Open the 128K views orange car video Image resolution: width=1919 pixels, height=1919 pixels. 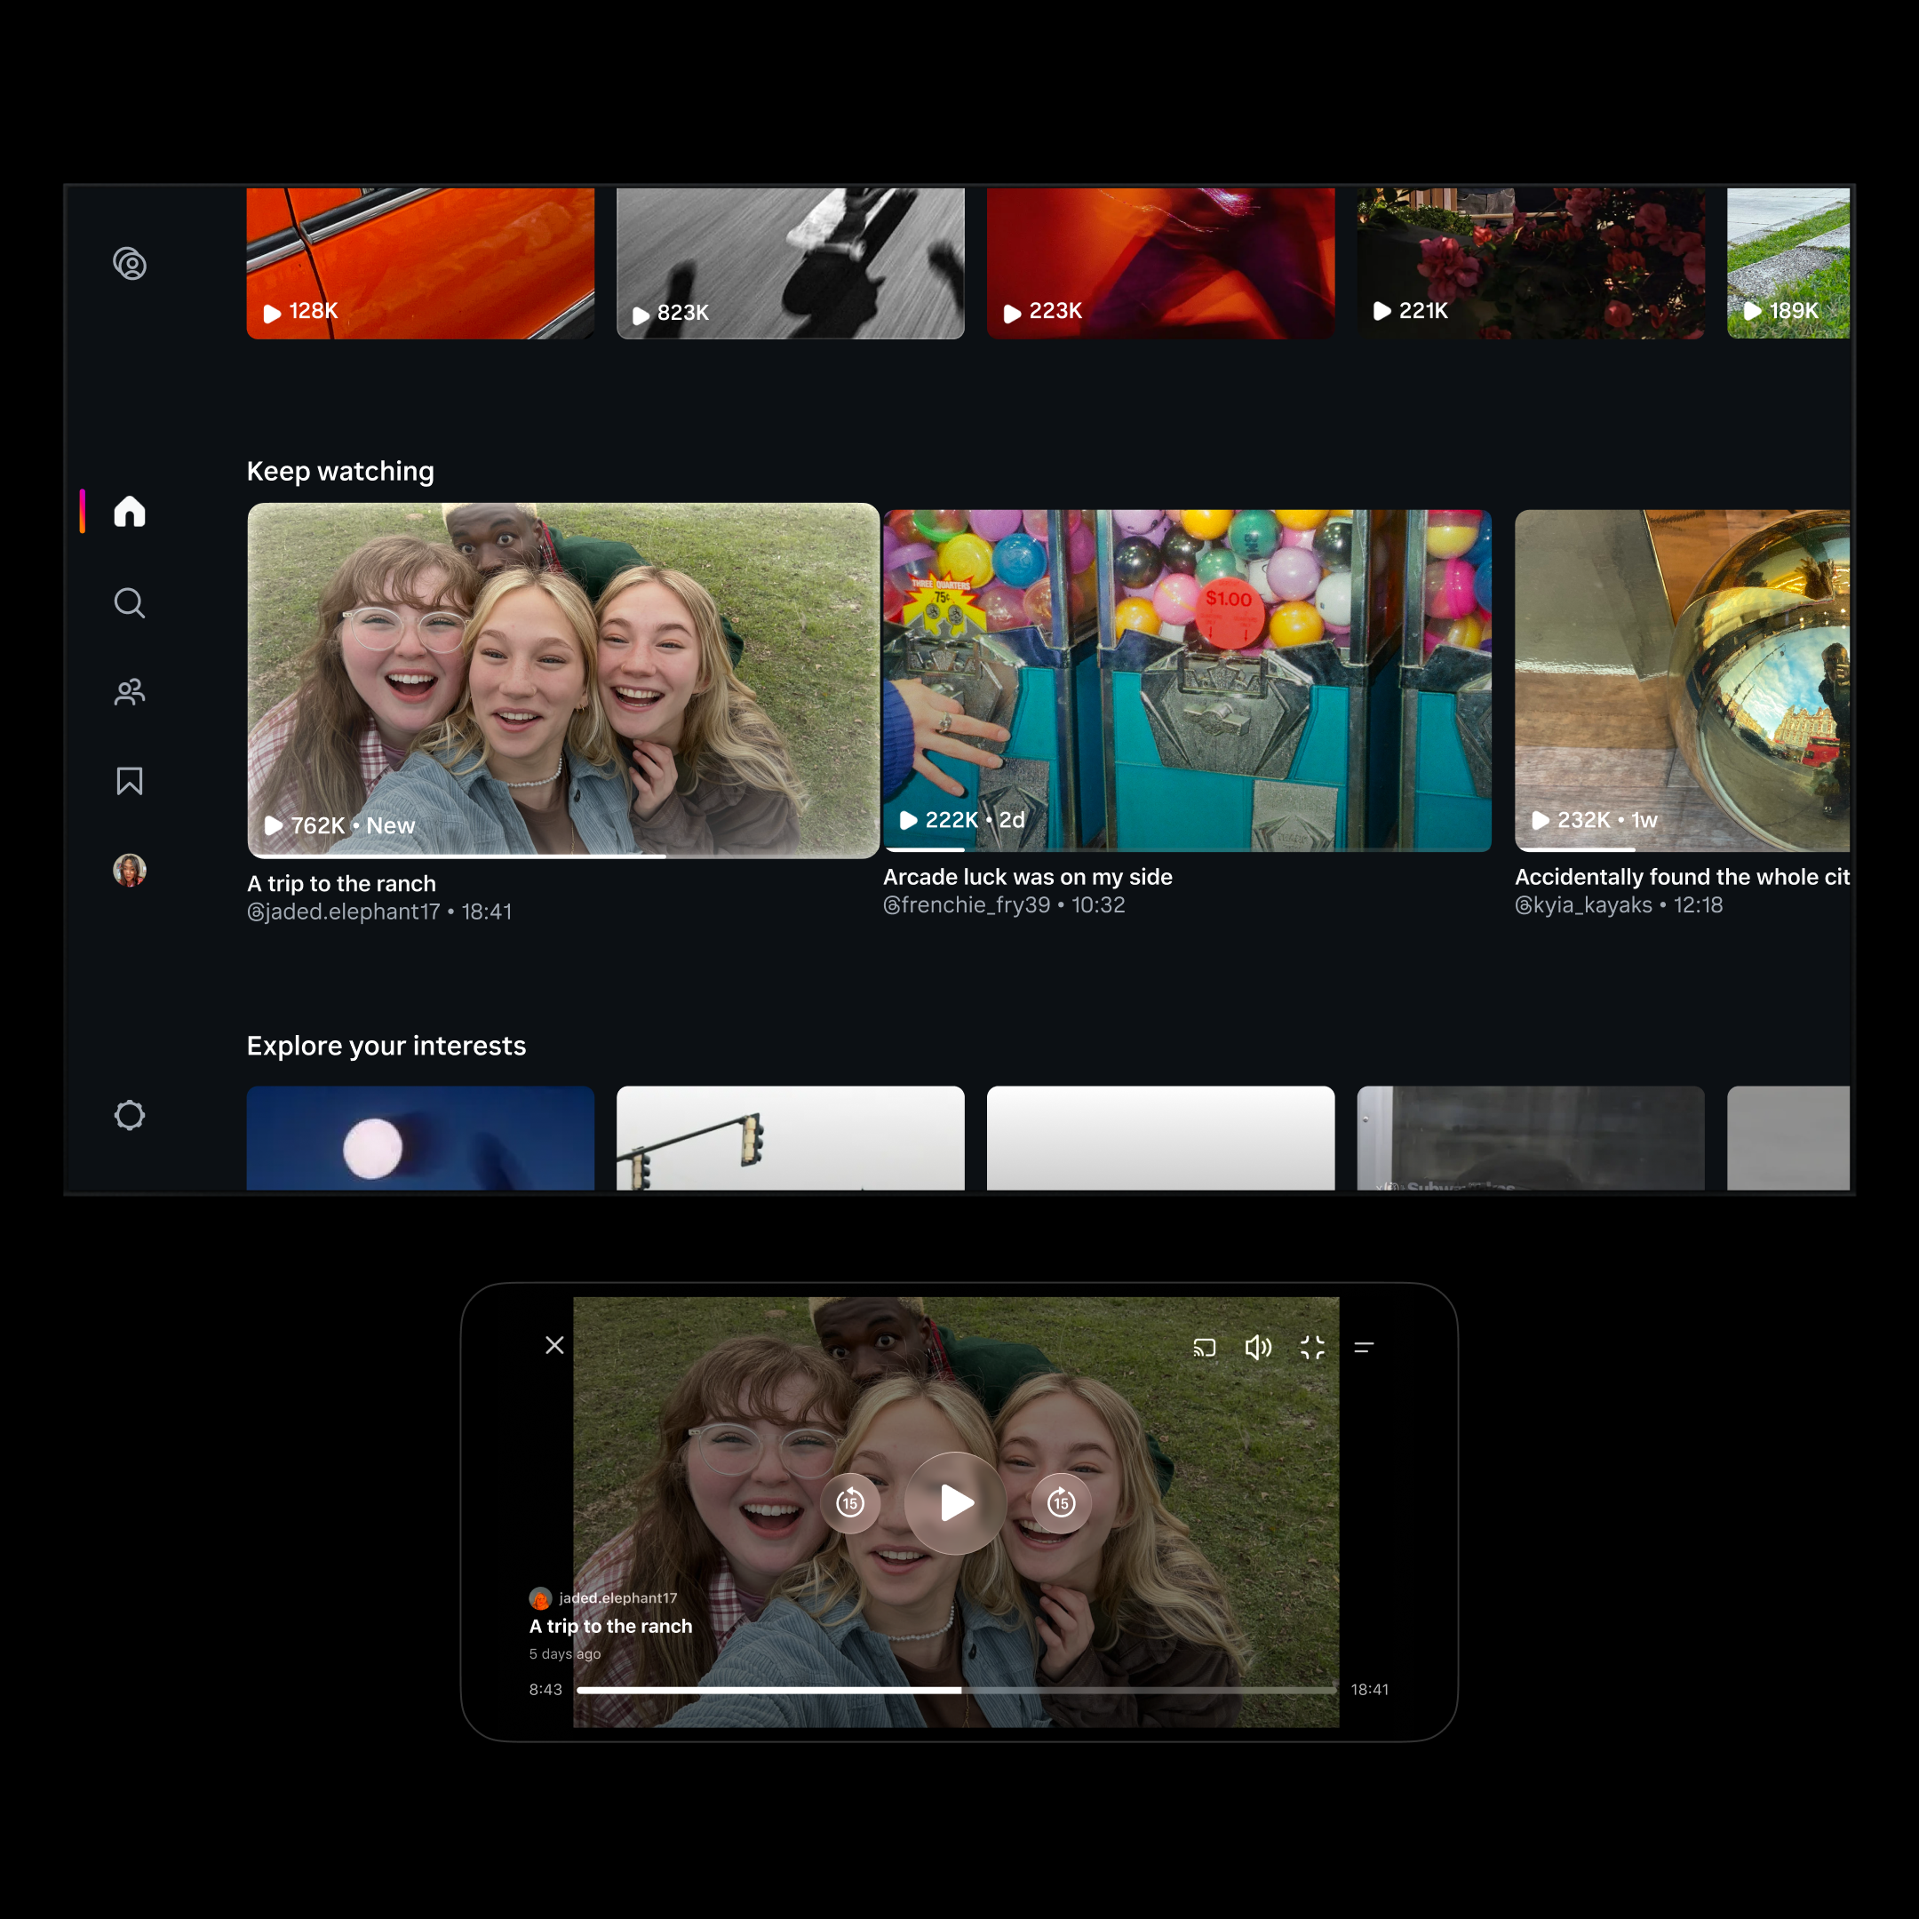420,263
